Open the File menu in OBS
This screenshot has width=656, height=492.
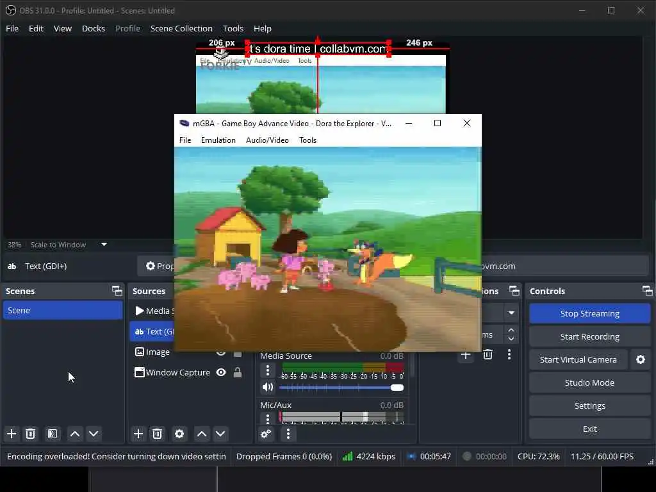point(12,28)
